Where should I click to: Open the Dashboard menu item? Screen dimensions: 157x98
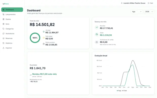(12, 10)
